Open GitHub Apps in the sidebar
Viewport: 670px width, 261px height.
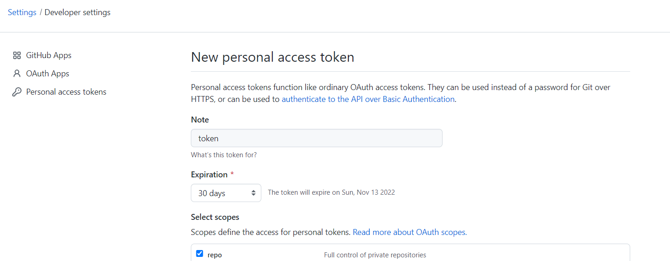pyautogui.click(x=49, y=55)
